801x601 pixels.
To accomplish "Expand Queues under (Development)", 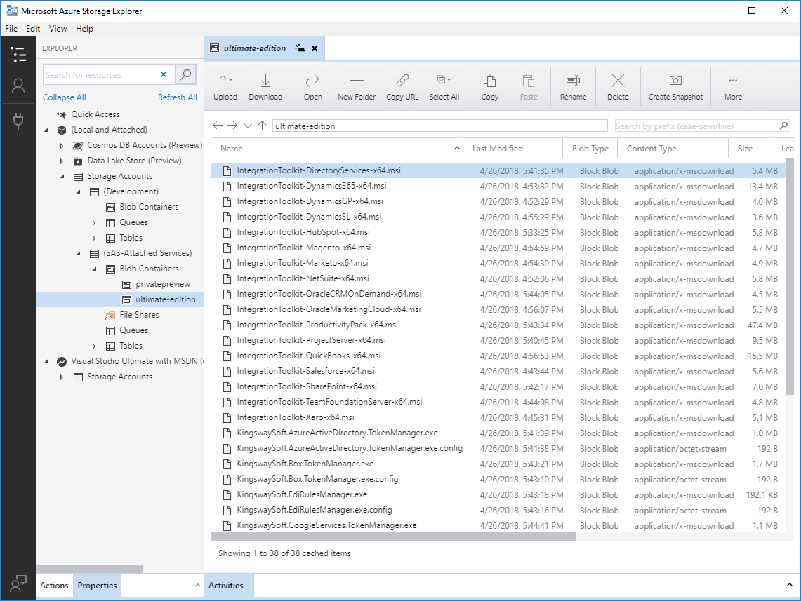I will click(94, 222).
